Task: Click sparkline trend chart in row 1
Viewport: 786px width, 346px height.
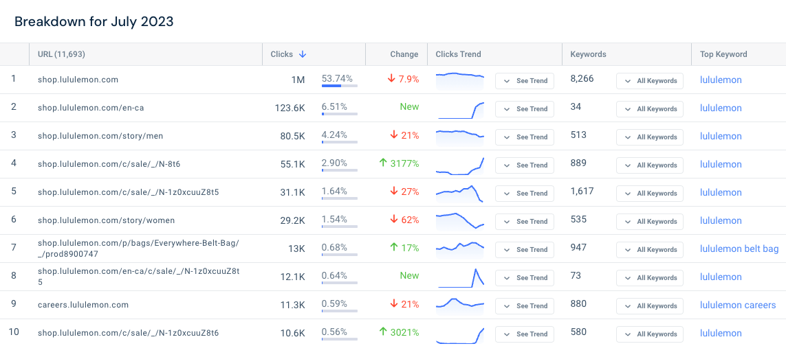Action: 460,80
